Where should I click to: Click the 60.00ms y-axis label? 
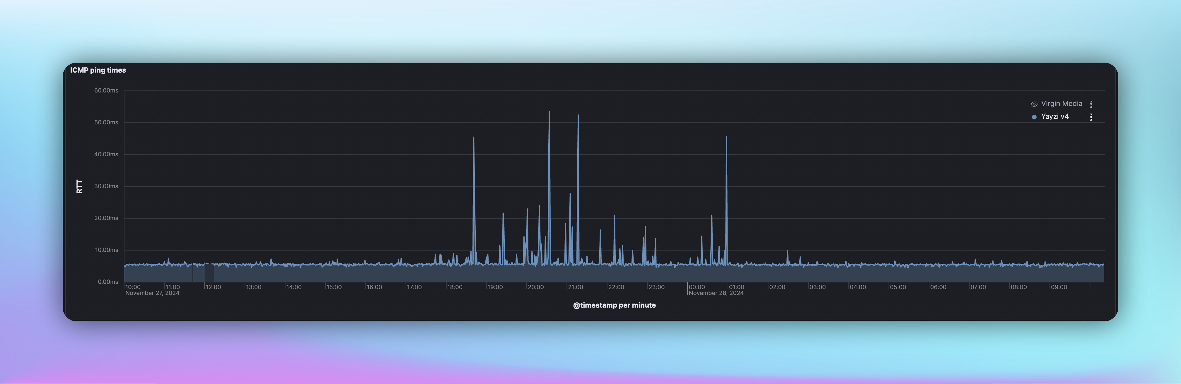coord(106,90)
